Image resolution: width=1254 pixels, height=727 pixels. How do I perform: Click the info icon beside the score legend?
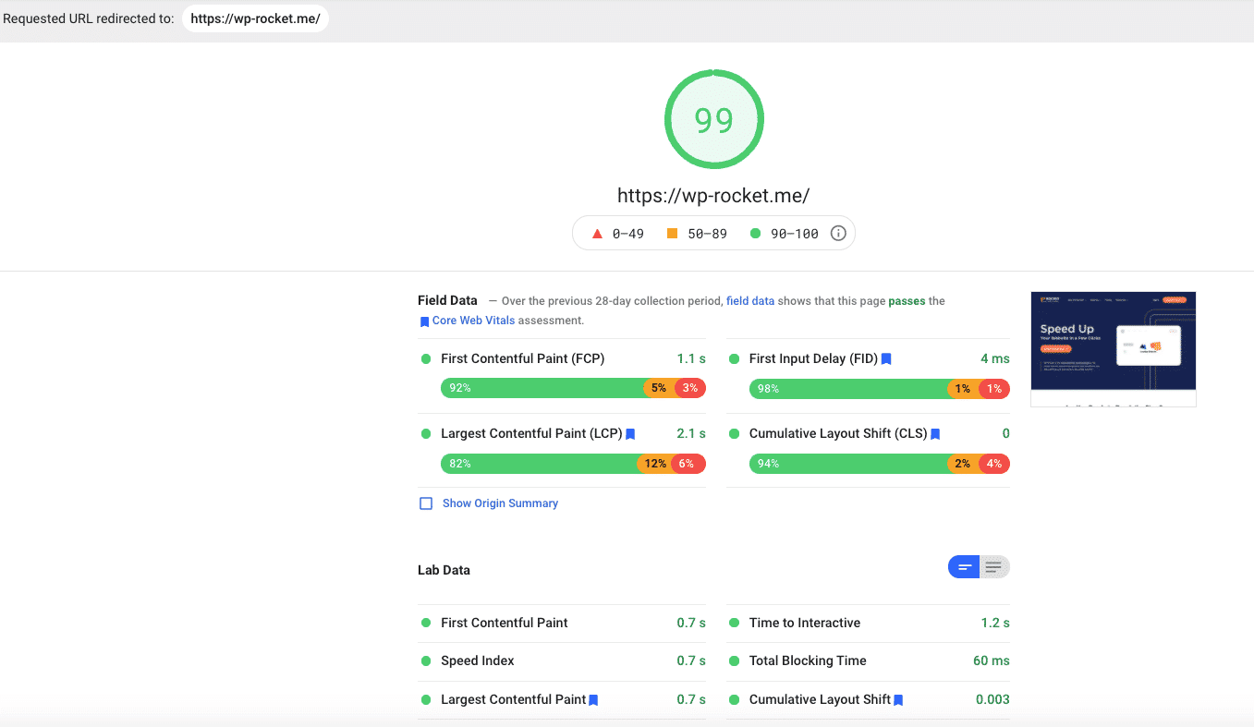coord(838,234)
